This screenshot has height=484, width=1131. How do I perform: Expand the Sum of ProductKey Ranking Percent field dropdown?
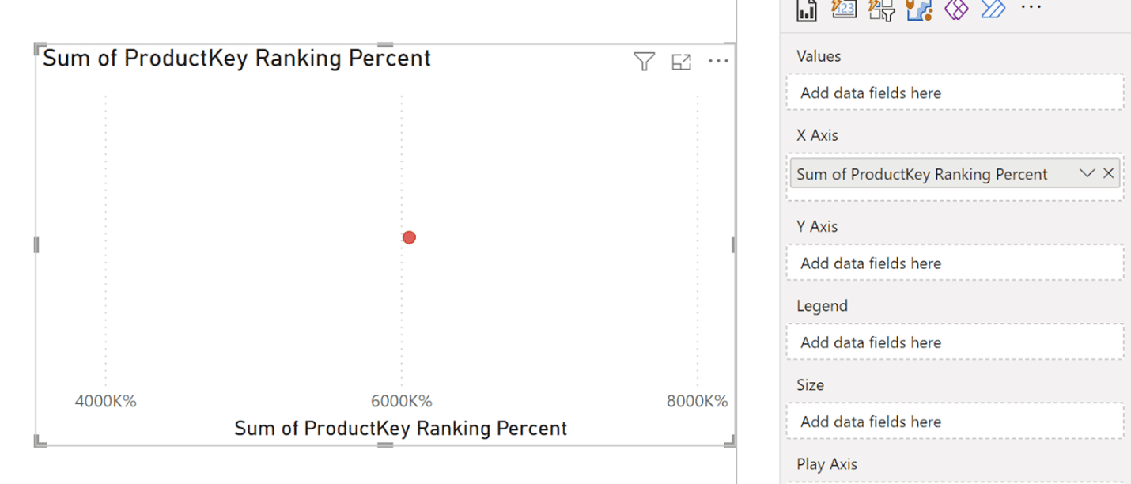(x=1086, y=172)
